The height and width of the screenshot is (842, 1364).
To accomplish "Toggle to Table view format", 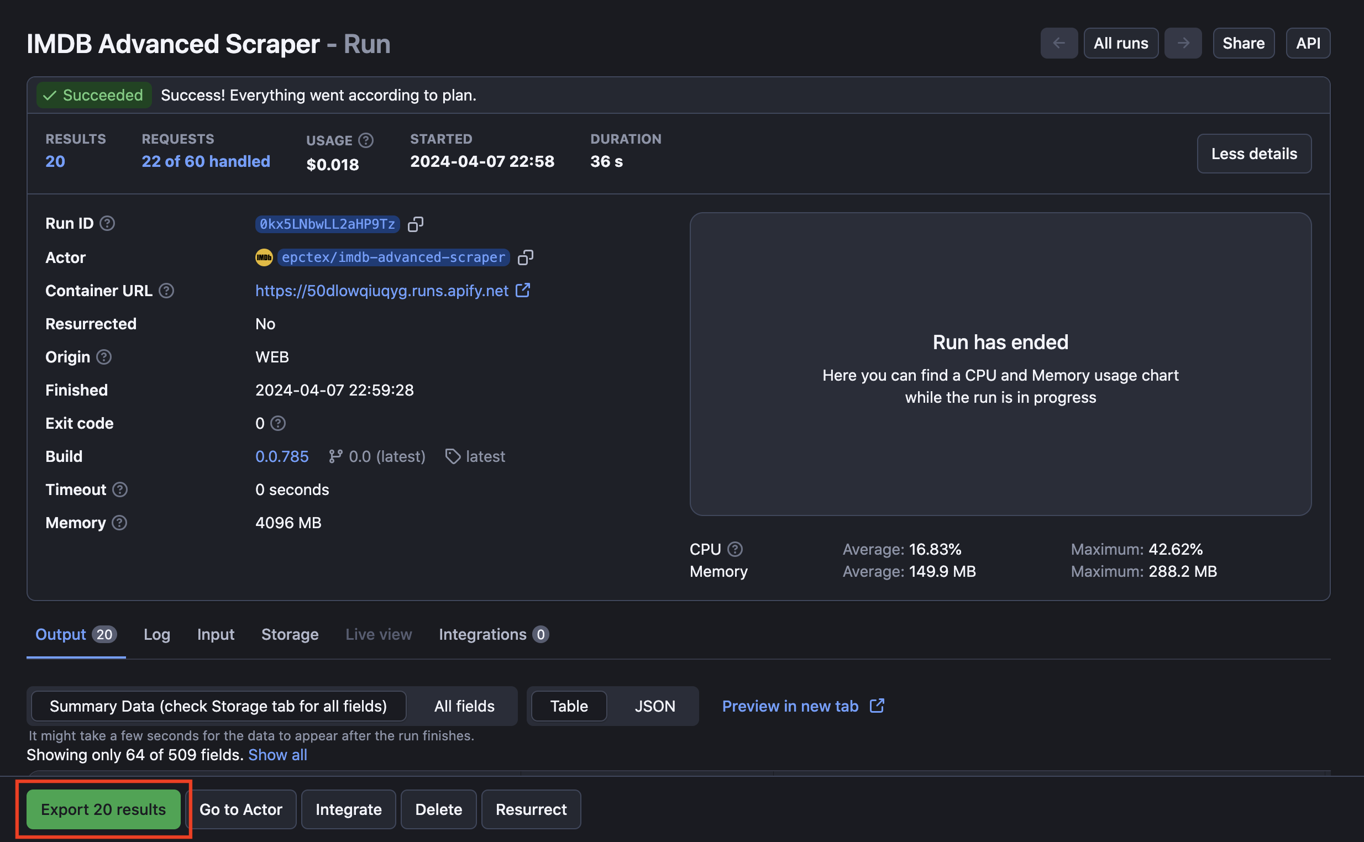I will 569,706.
